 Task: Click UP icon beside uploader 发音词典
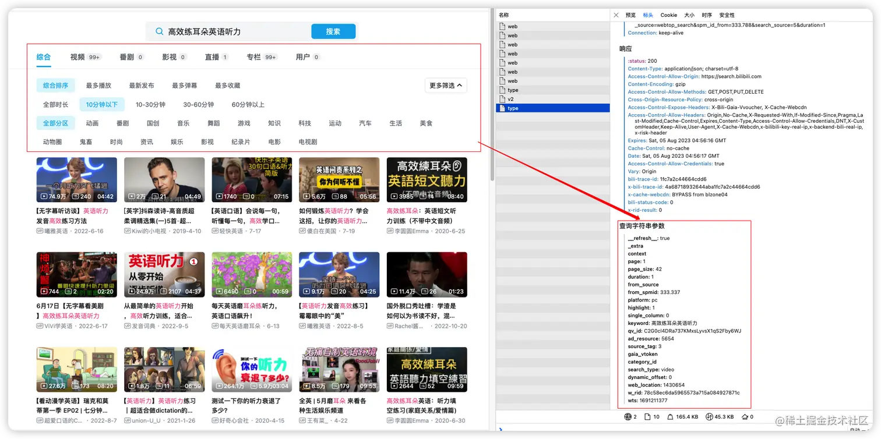pyautogui.click(x=128, y=326)
